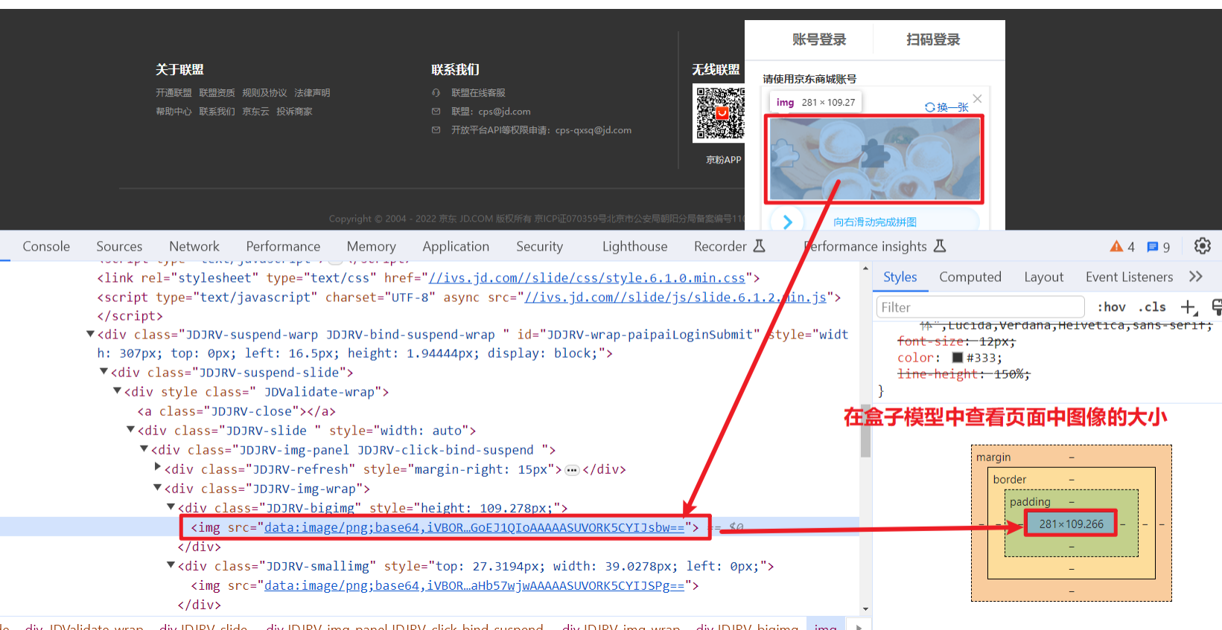Click 京东云 footer link
This screenshot has height=630, width=1222.
255,112
